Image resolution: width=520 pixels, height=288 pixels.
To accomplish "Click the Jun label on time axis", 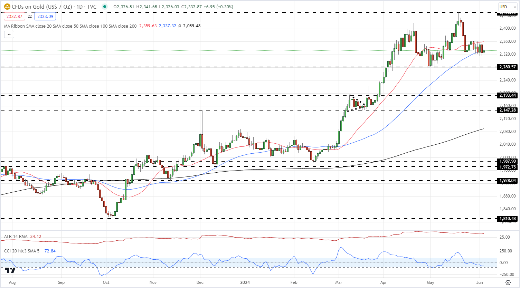I will (x=479, y=282).
